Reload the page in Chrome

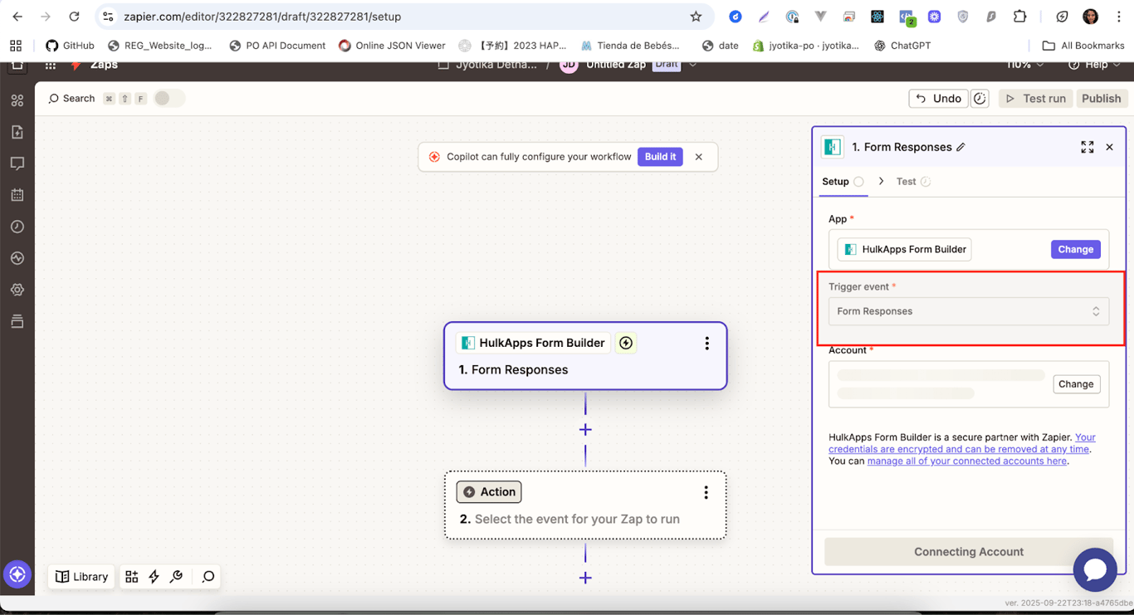(74, 17)
